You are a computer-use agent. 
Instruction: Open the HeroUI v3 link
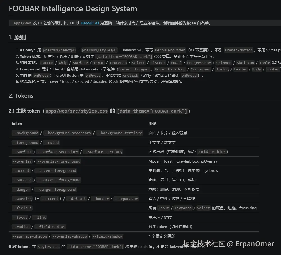(x=90, y=23)
